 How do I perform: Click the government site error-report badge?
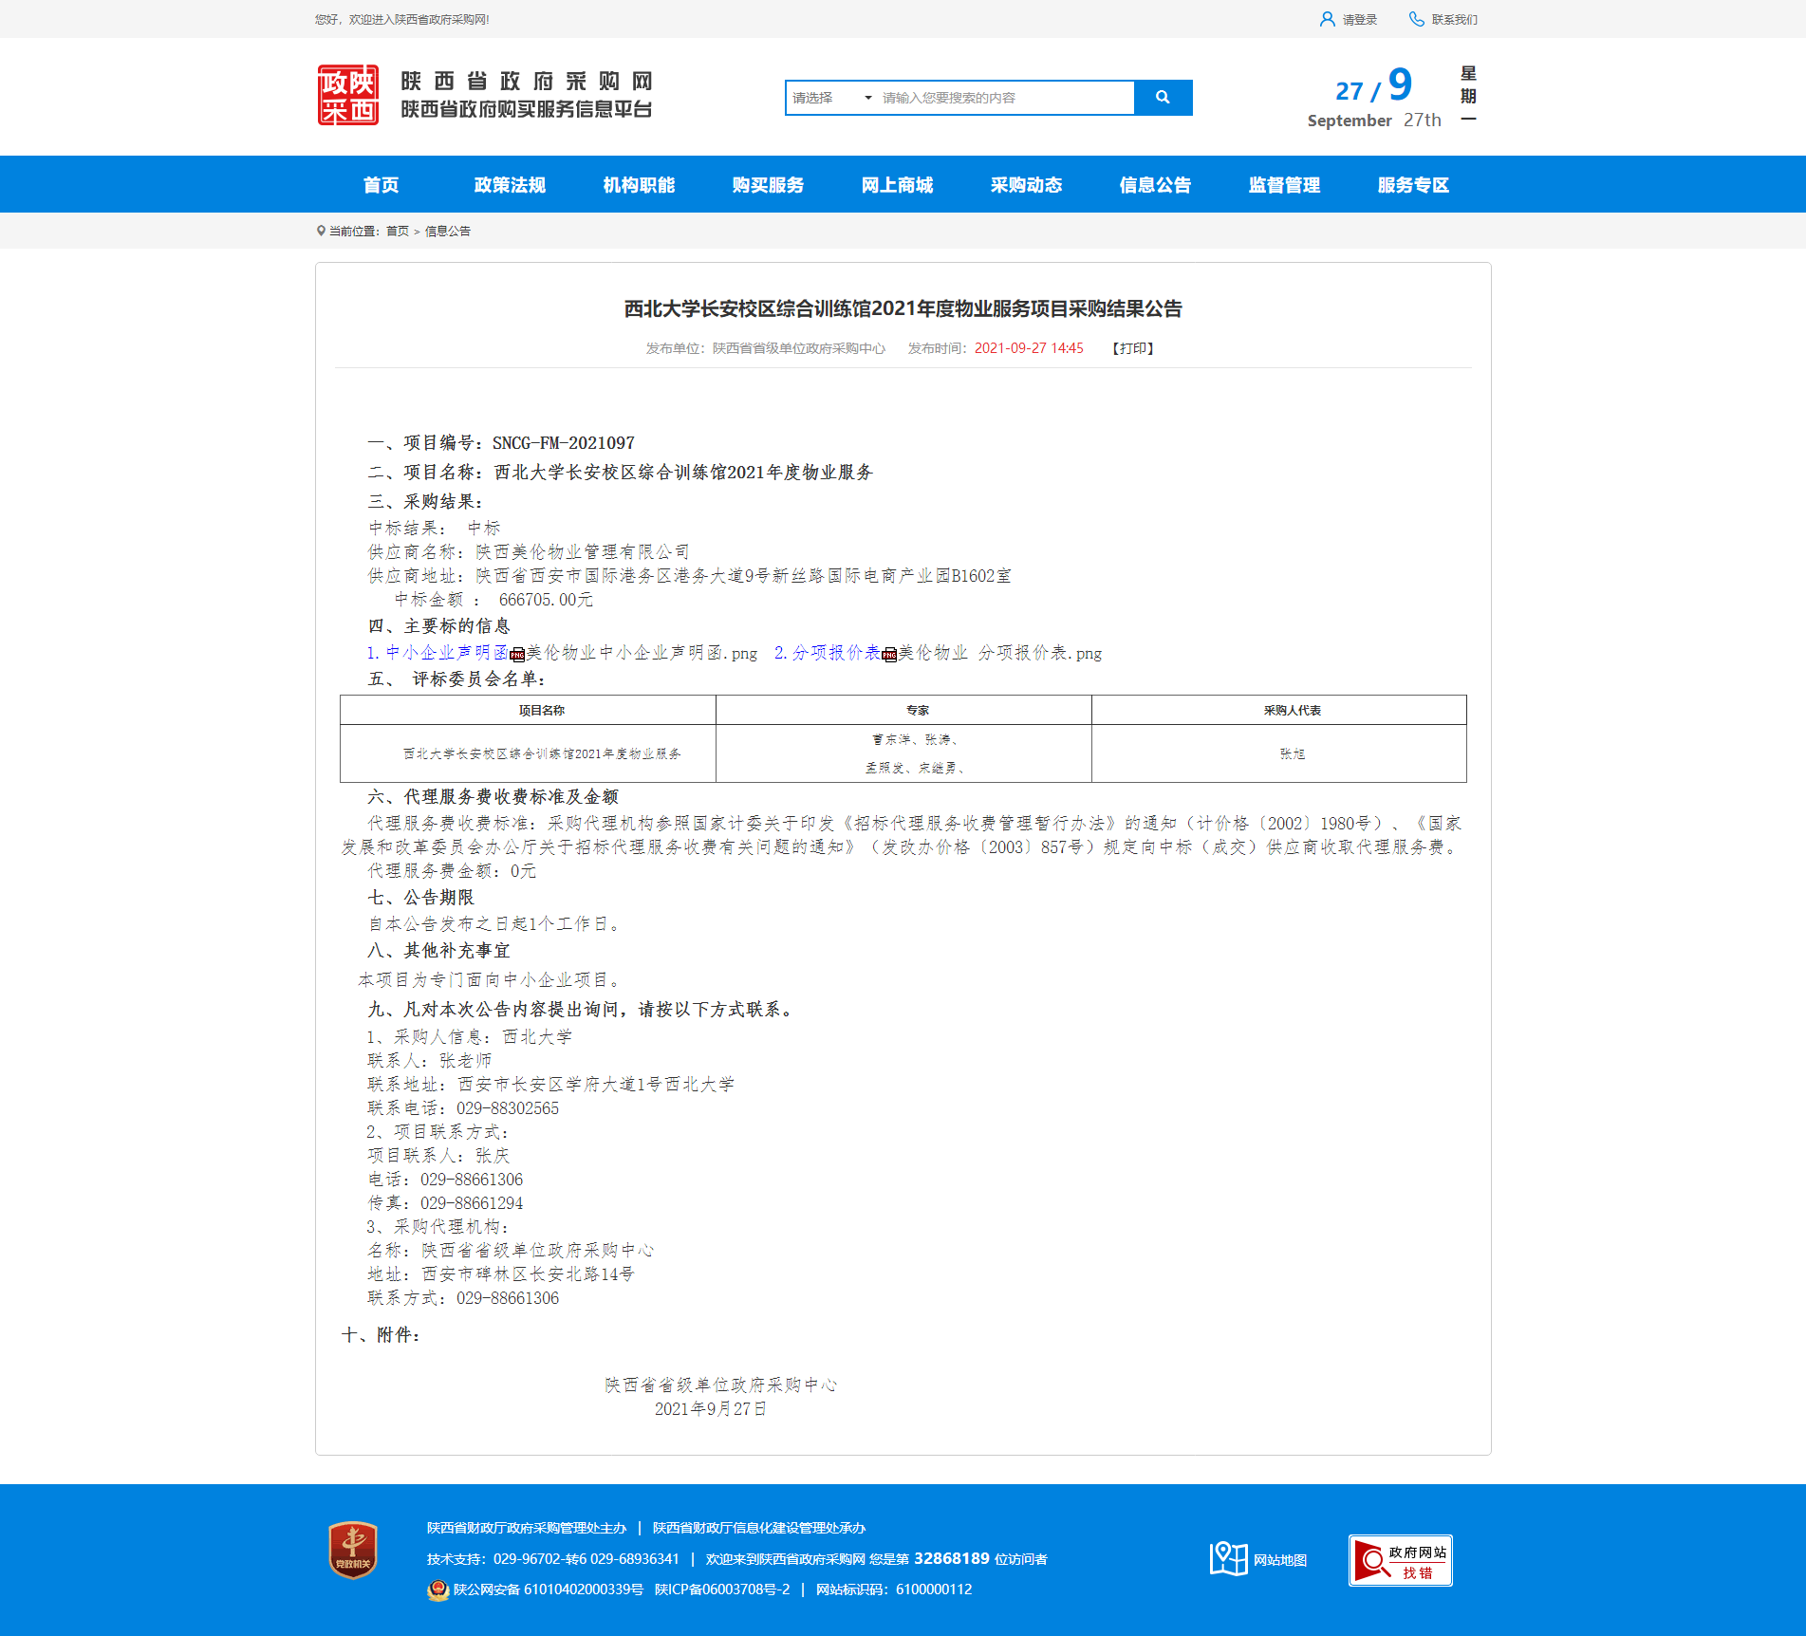pos(1400,1560)
